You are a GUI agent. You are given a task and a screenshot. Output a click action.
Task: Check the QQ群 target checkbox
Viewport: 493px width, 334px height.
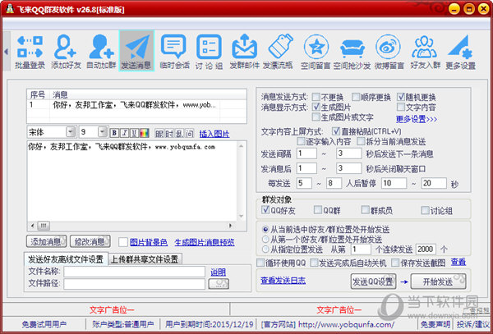[318, 210]
